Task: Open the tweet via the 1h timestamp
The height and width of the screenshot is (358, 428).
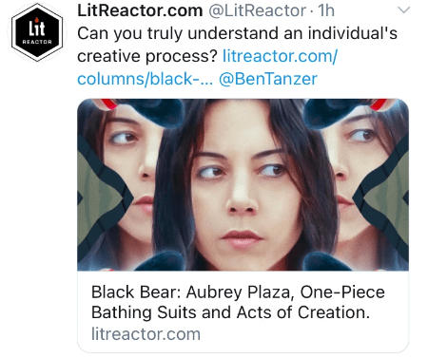Action: click(x=326, y=10)
